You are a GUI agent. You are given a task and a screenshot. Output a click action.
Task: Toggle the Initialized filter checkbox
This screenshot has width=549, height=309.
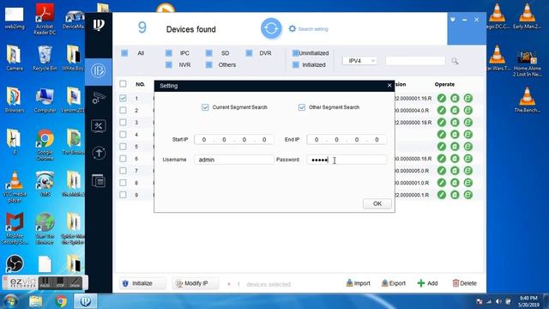(295, 65)
